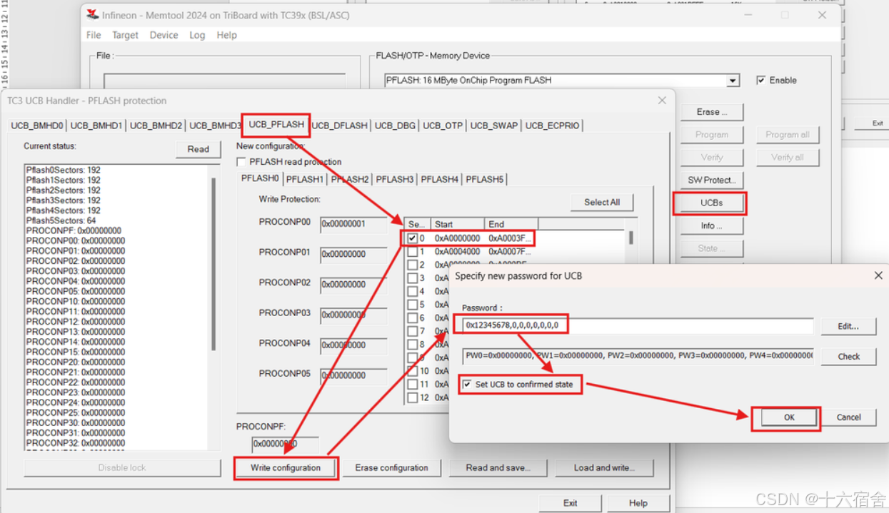The width and height of the screenshot is (889, 513).
Task: Click the Infineon Memtool title bar icon
Action: pyautogui.click(x=93, y=15)
